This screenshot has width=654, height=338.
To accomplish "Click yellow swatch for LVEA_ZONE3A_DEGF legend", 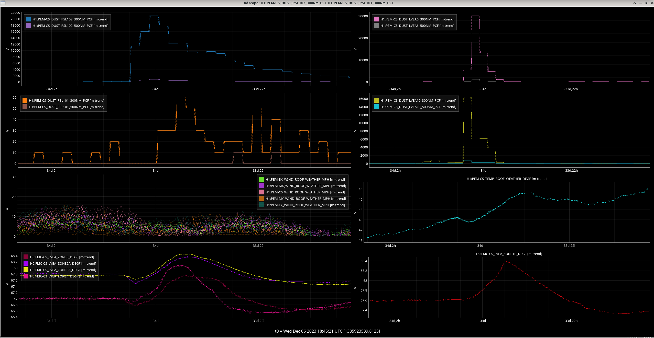I will click(26, 270).
